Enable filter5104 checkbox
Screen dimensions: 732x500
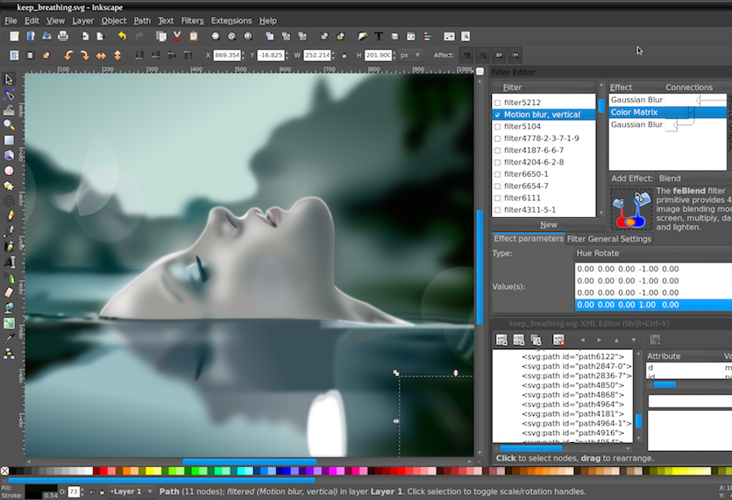click(497, 126)
